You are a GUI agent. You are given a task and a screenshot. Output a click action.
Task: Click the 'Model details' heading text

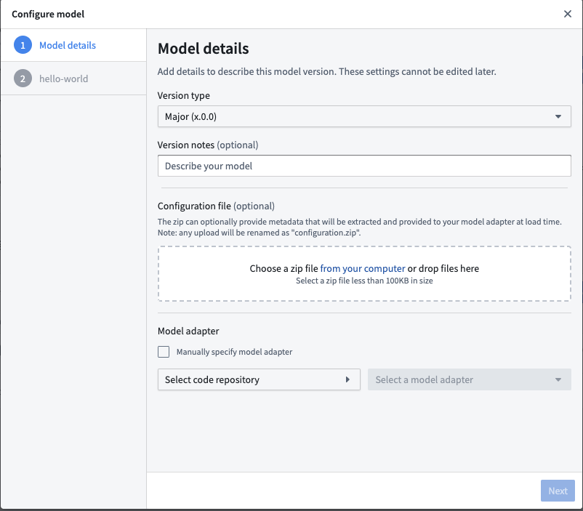pyautogui.click(x=204, y=49)
